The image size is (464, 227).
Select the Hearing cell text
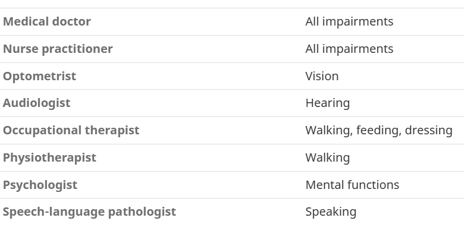pos(328,103)
